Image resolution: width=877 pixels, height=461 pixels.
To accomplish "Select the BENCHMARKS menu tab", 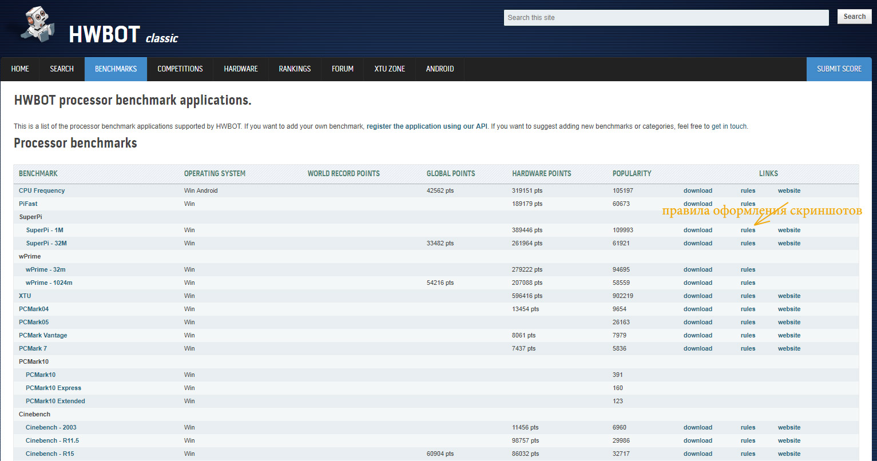I will (116, 69).
